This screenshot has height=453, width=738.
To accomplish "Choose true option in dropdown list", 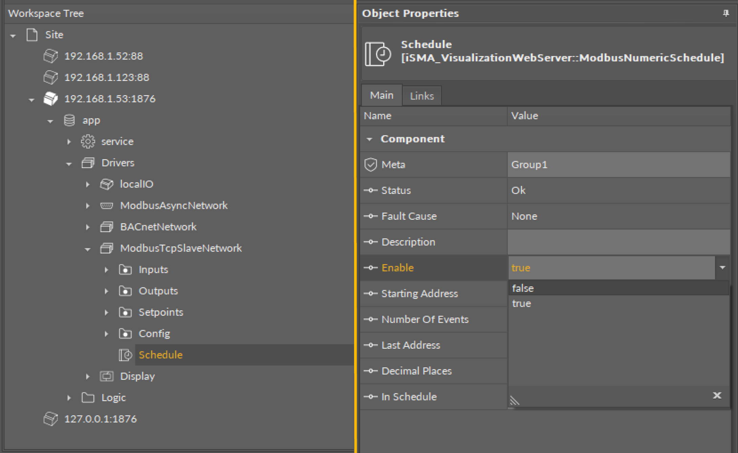I will coord(522,303).
